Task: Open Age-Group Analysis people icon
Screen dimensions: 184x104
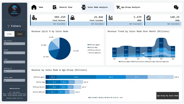Action: (x=118, y=7)
